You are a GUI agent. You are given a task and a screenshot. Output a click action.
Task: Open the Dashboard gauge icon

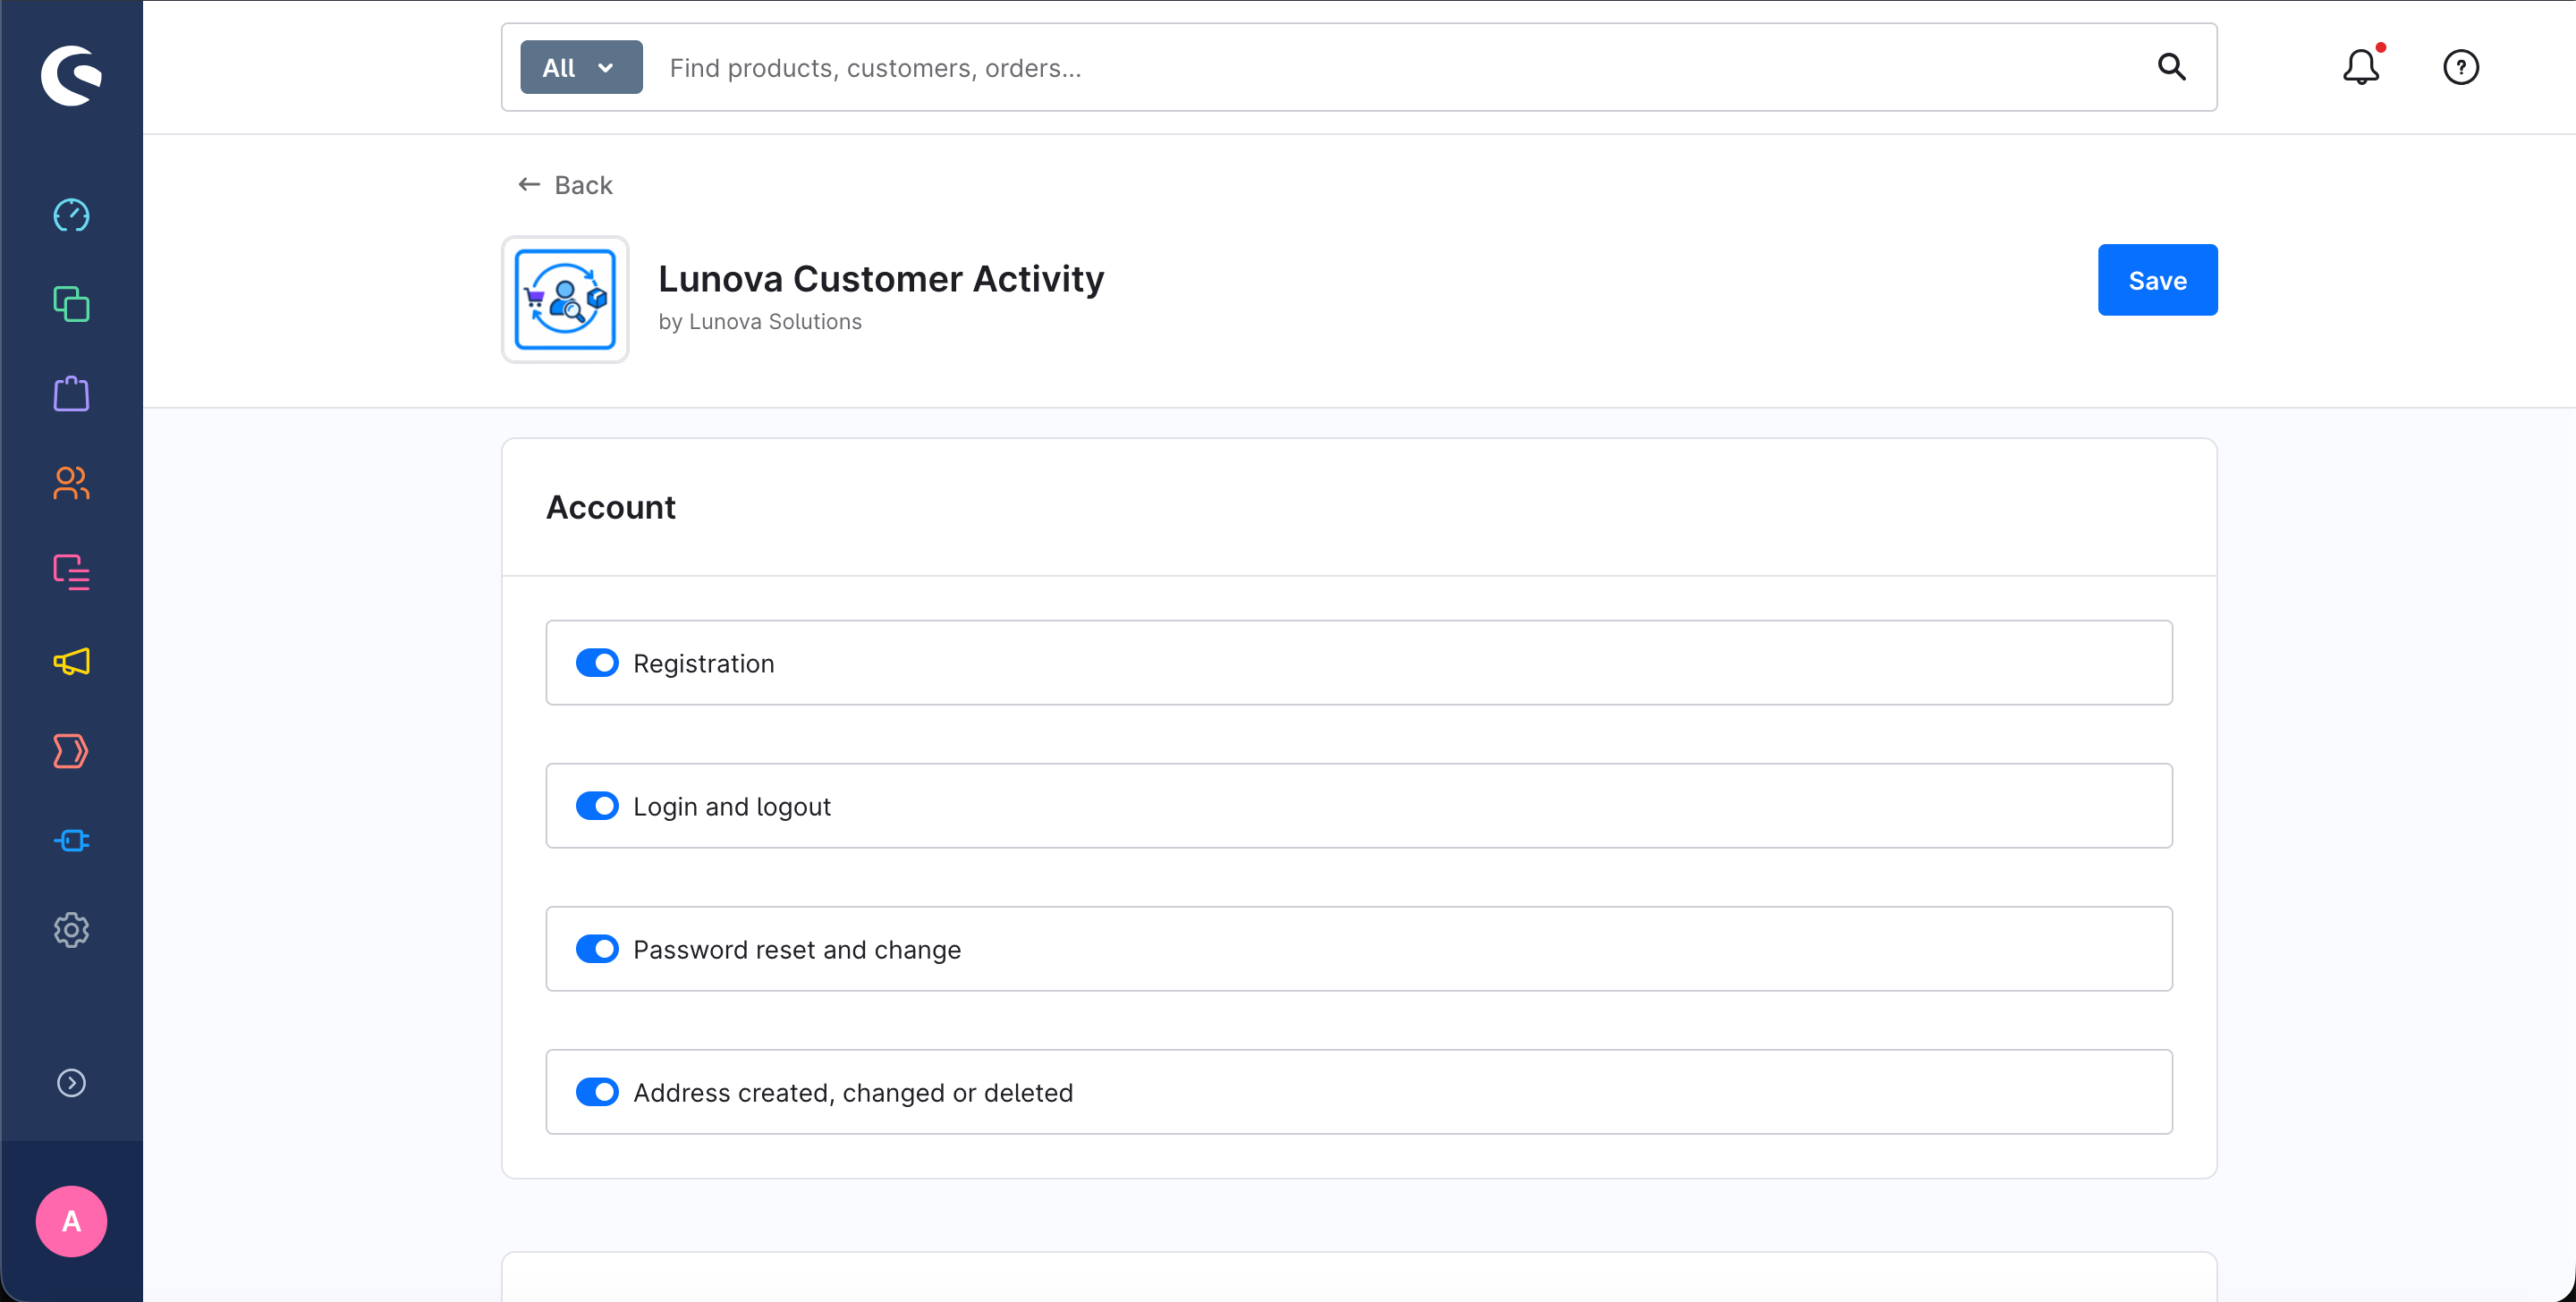71,215
